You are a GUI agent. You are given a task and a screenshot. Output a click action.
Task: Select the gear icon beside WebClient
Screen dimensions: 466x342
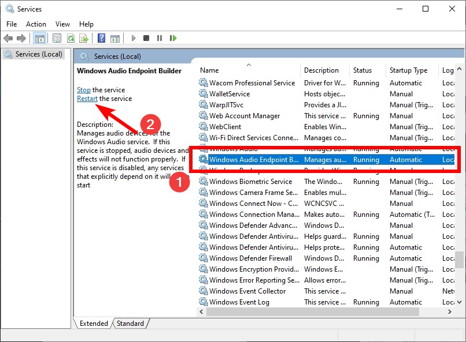[x=204, y=126]
